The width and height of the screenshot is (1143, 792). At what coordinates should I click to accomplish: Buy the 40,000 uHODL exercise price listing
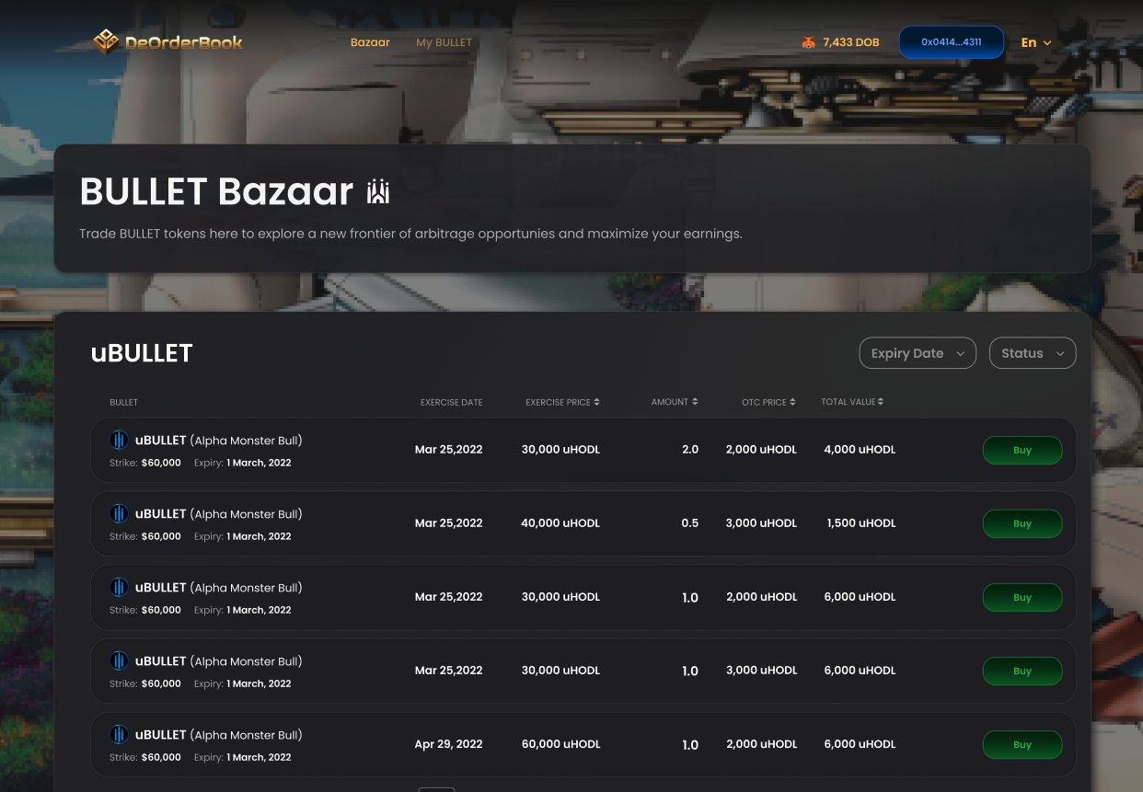point(1022,523)
